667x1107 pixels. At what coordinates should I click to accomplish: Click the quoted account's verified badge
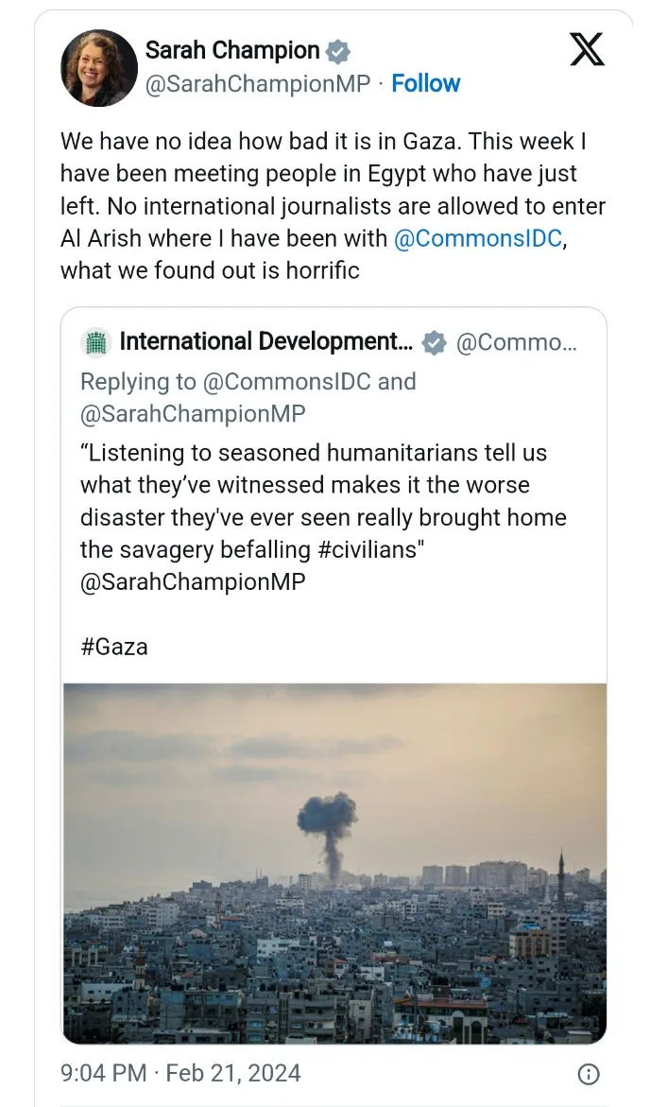[x=434, y=342]
